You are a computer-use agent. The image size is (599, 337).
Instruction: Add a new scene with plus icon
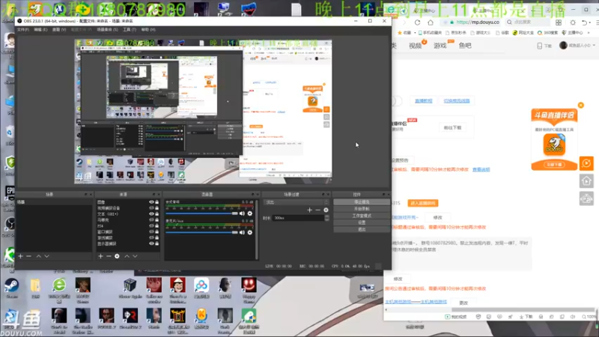coord(21,256)
